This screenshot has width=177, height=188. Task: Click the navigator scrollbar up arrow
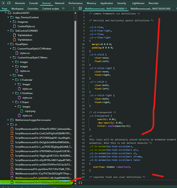click(75, 13)
